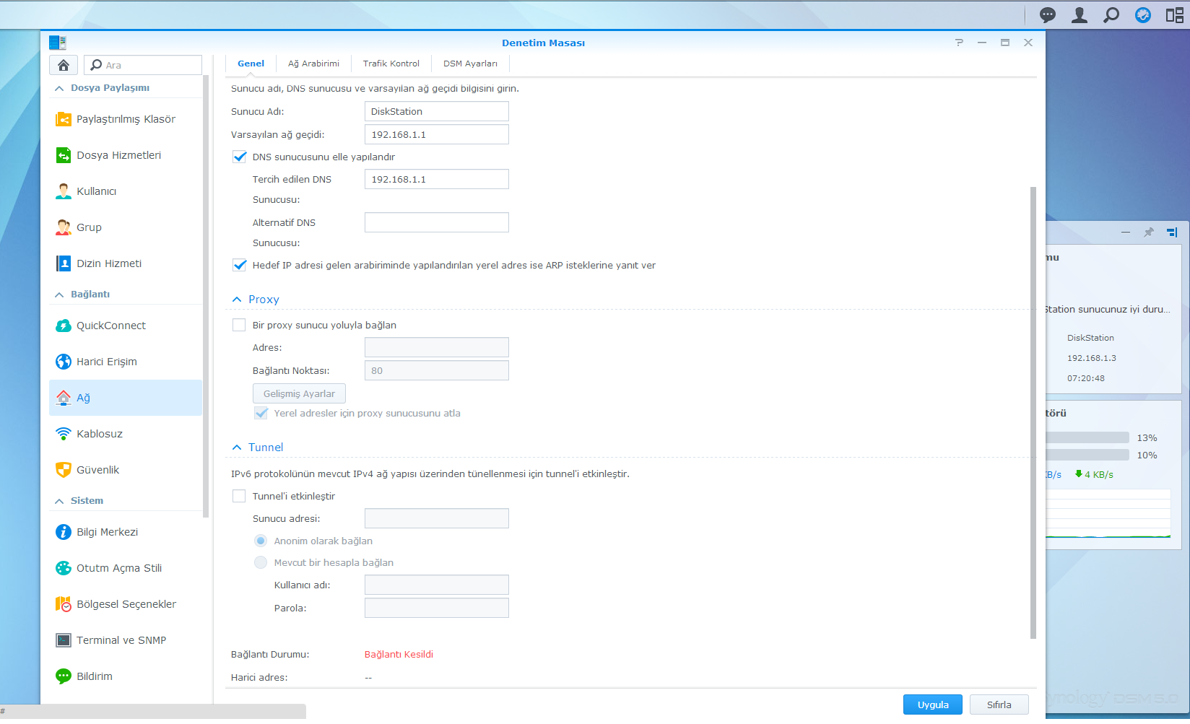Open the QuickConnect settings
Image resolution: width=1190 pixels, height=724 pixels.
click(110, 326)
